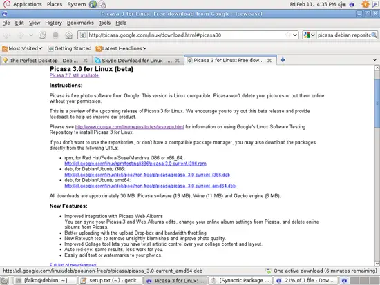Close the Skype Download tab
The width and height of the screenshot is (380, 285).
[178, 61]
